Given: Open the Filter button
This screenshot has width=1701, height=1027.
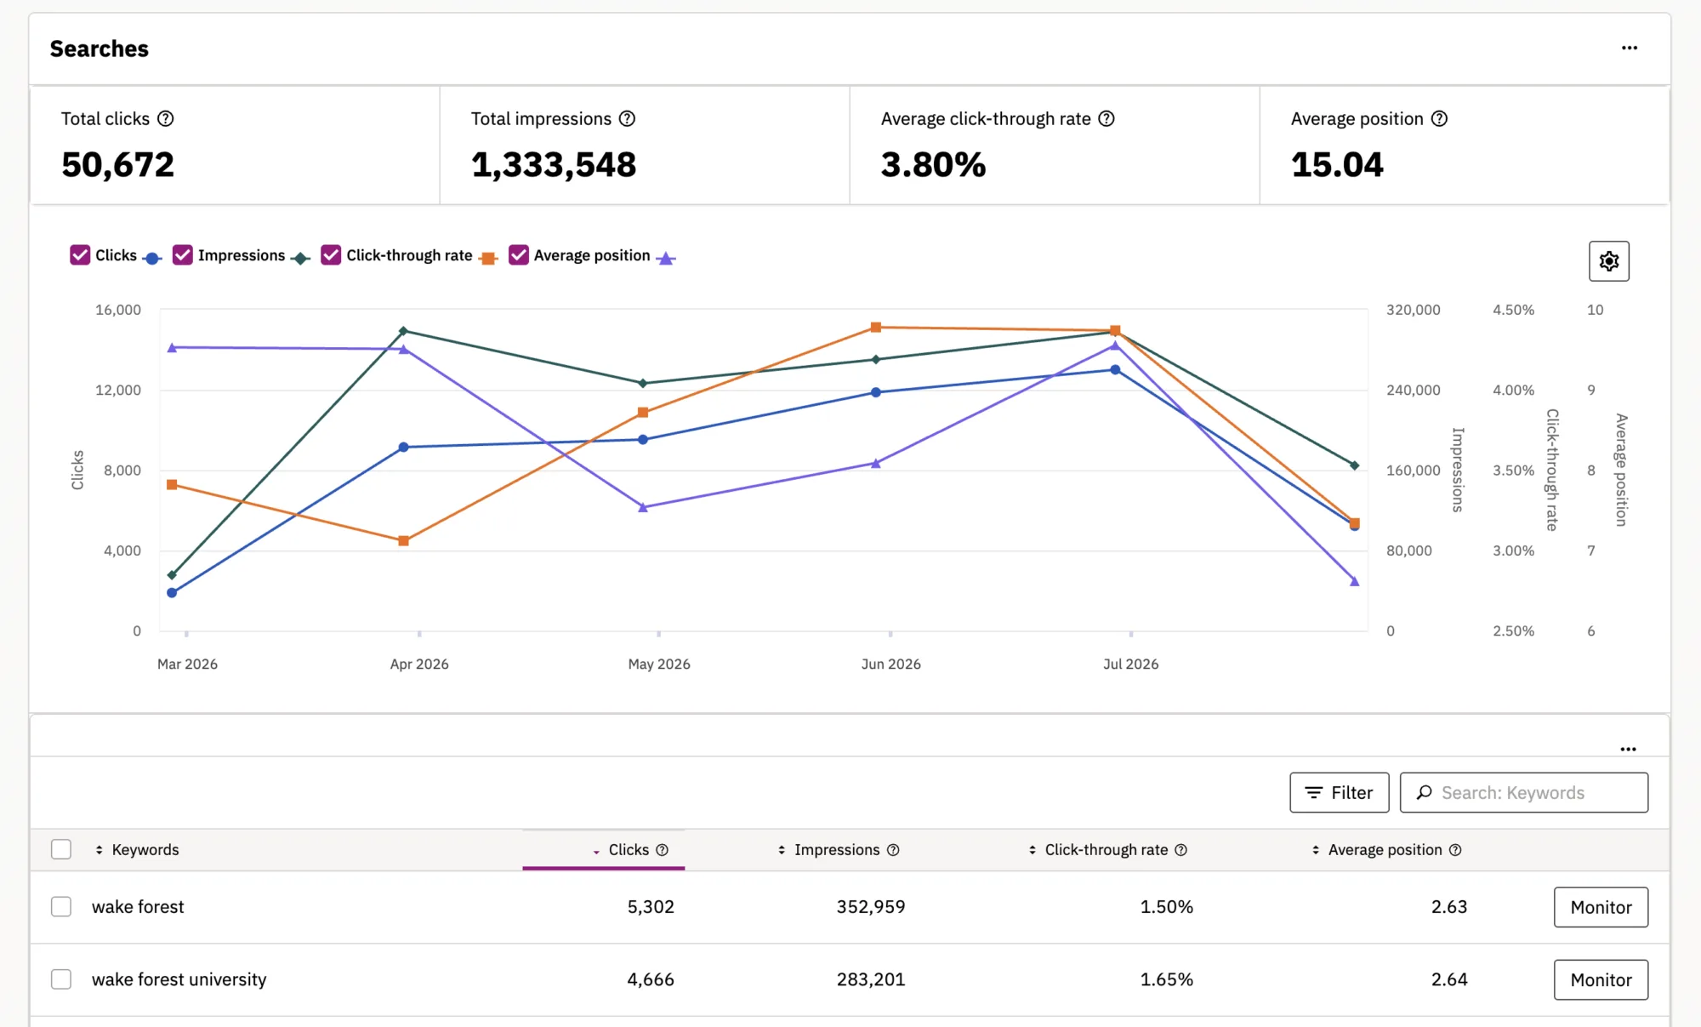Looking at the screenshot, I should point(1340,793).
